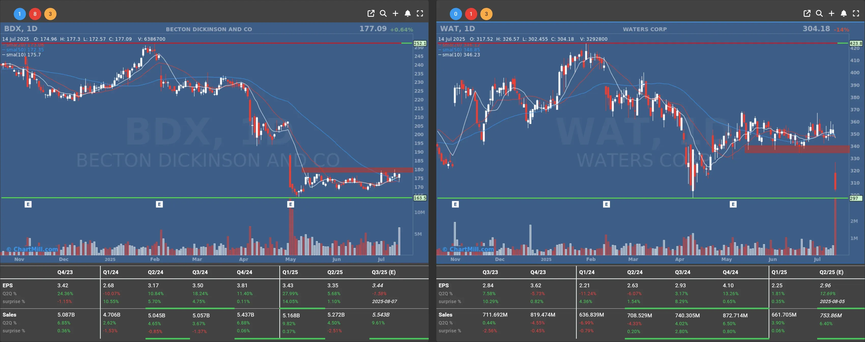Click WAT earnings marker near May
The height and width of the screenshot is (342, 865).
(x=733, y=204)
